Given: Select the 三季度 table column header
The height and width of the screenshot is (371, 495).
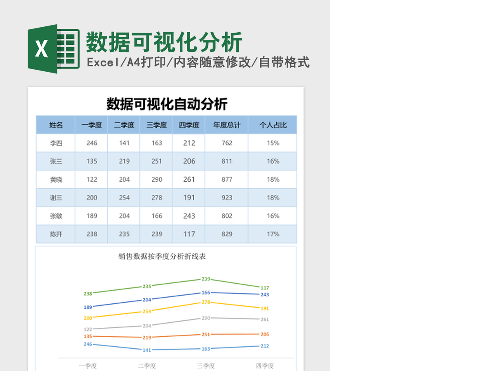Looking at the screenshot, I should [x=156, y=125].
